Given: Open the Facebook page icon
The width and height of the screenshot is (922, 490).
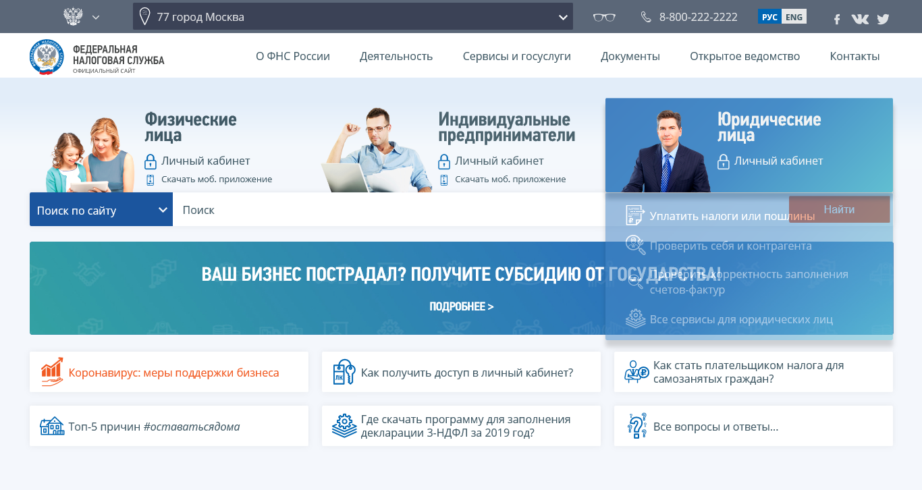Looking at the screenshot, I should [837, 19].
